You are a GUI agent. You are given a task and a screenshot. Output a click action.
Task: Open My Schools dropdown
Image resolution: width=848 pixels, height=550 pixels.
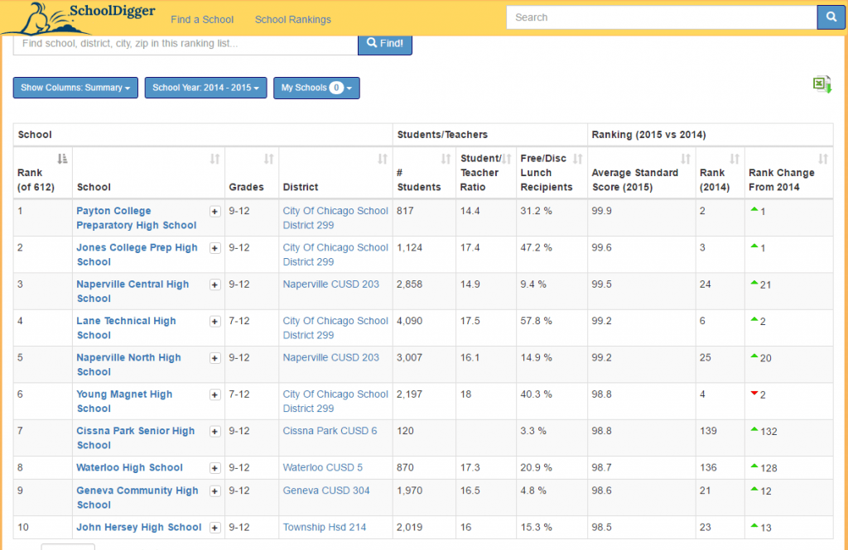pos(316,88)
